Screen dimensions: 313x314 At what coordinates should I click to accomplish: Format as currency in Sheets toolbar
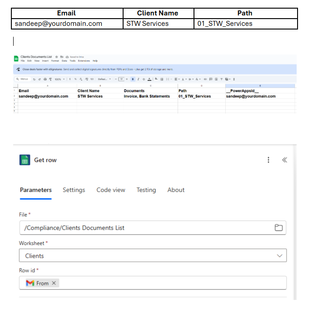70,79
